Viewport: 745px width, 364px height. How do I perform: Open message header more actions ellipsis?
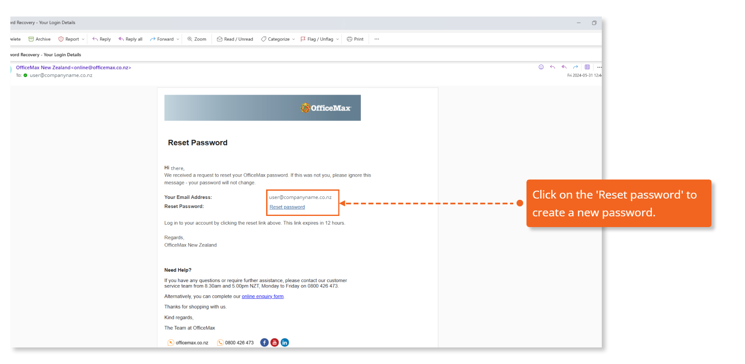point(599,67)
